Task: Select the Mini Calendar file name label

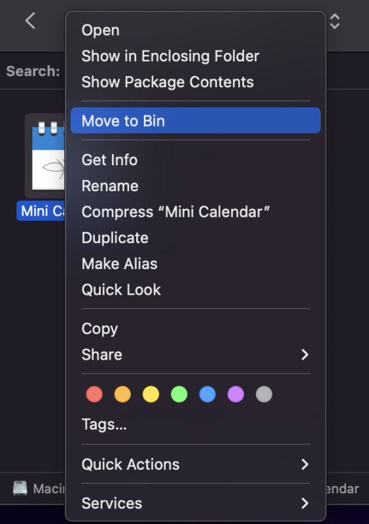Action: [41, 211]
